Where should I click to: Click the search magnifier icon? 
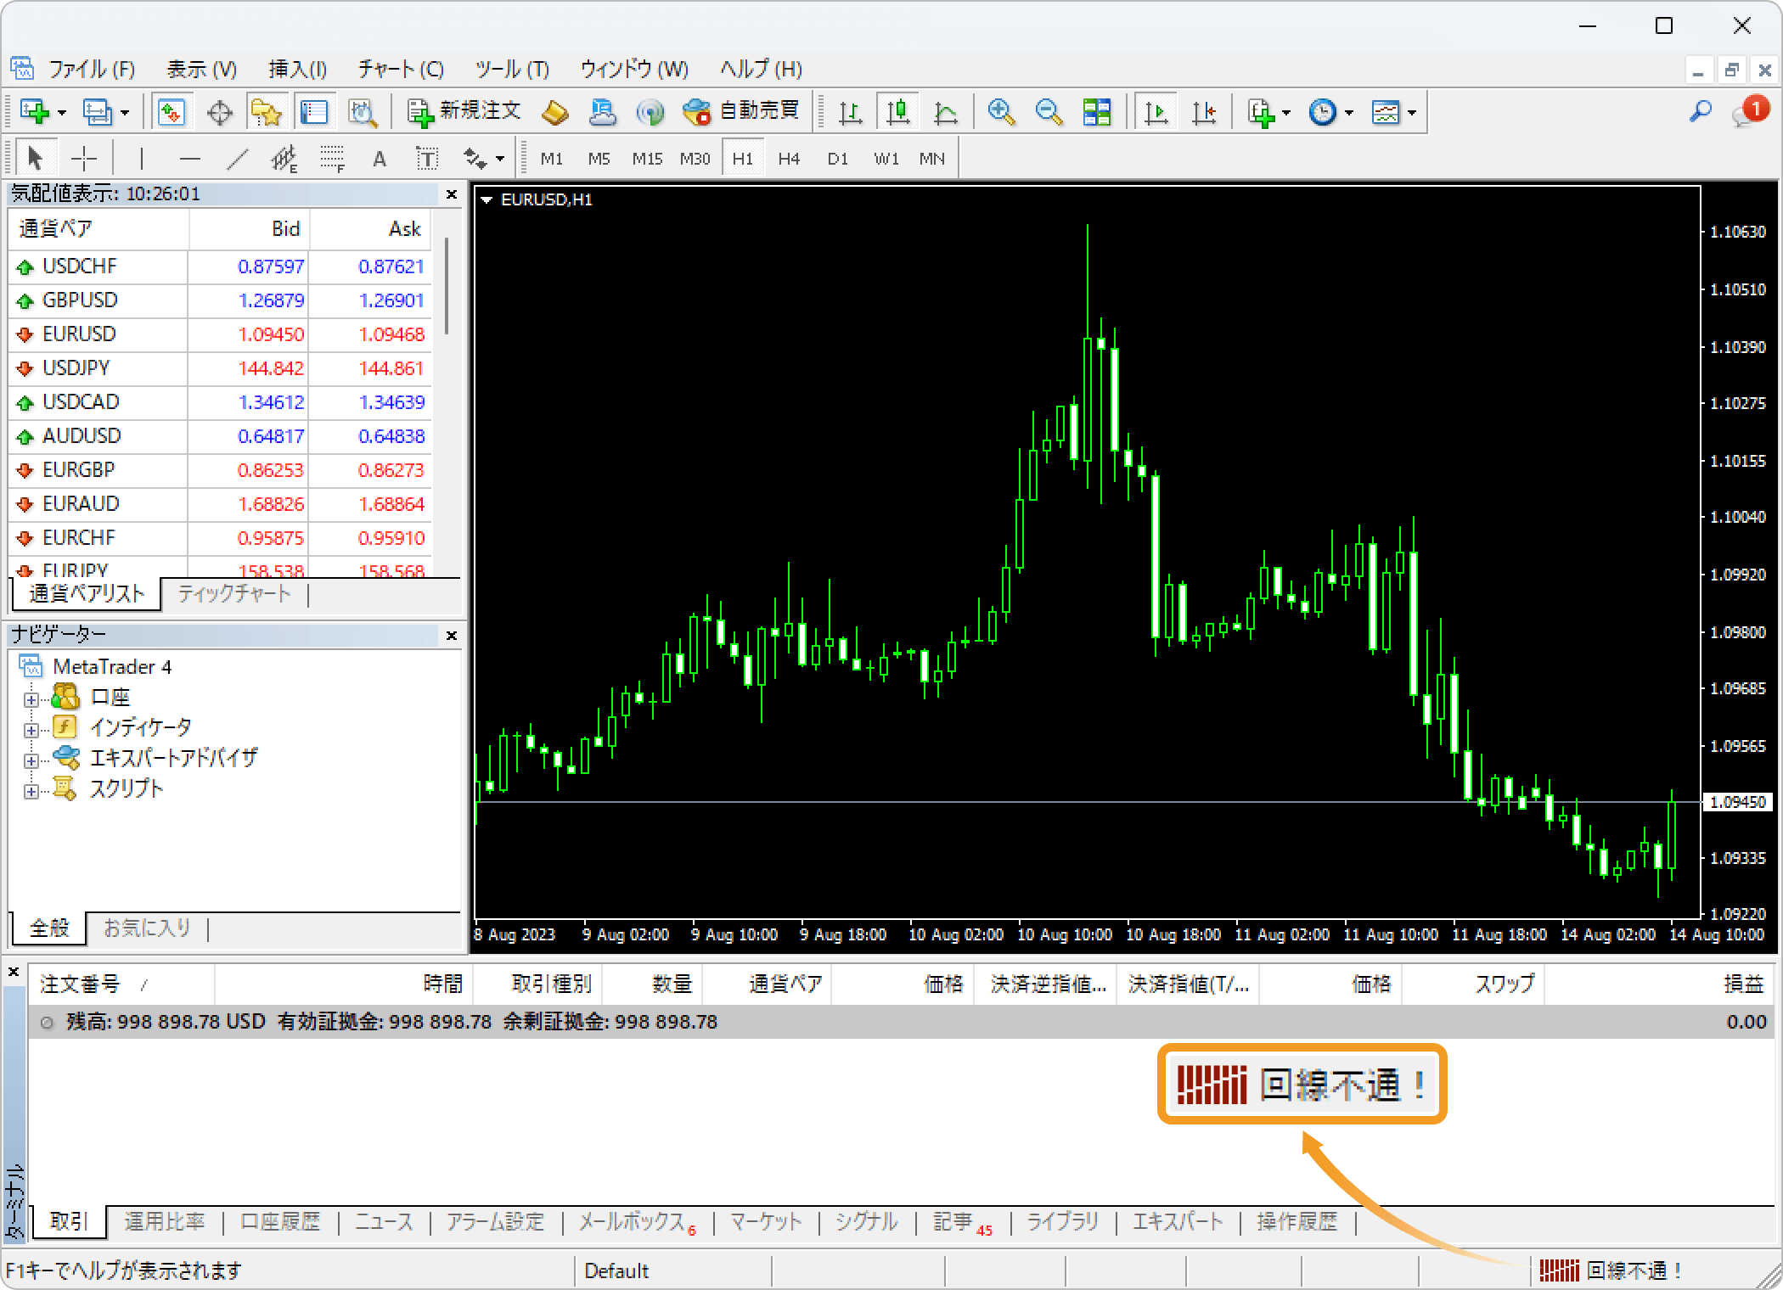[x=1701, y=111]
